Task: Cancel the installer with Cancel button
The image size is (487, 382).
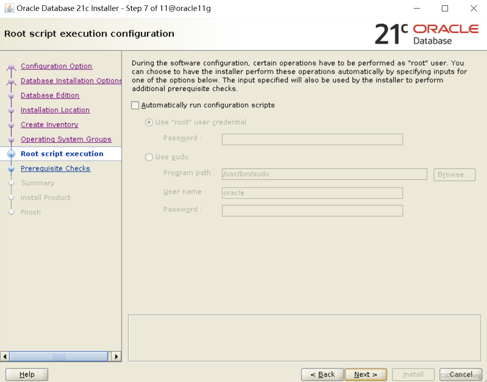Action: 461,374
